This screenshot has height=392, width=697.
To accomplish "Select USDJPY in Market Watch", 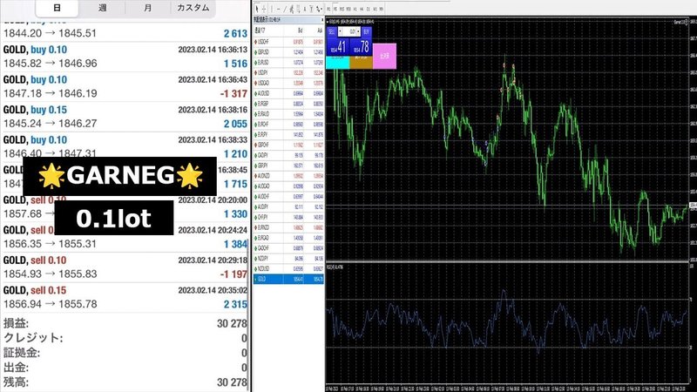I will pyautogui.click(x=288, y=72).
